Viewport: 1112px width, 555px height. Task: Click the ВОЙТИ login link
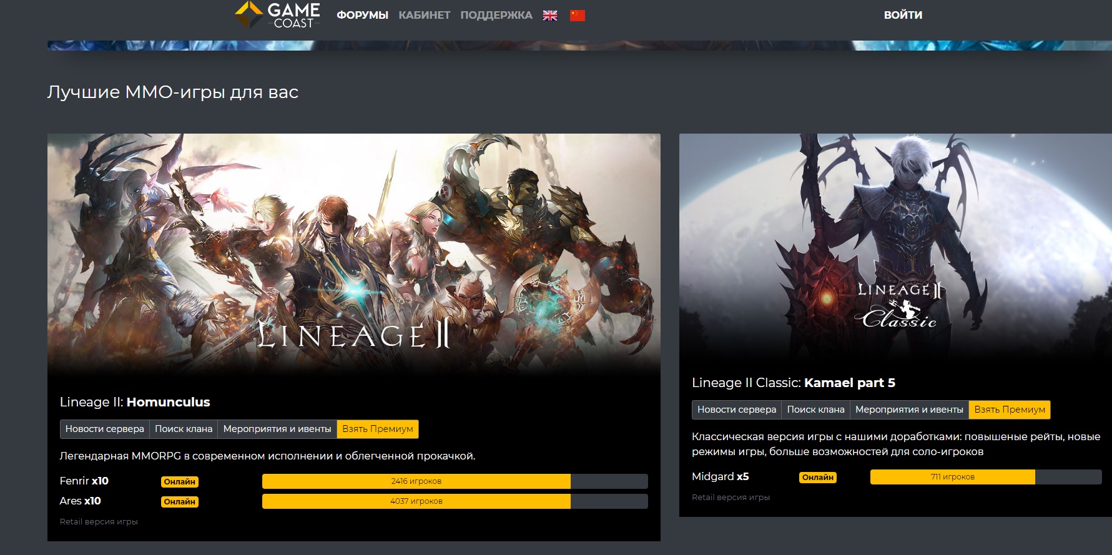coord(903,15)
